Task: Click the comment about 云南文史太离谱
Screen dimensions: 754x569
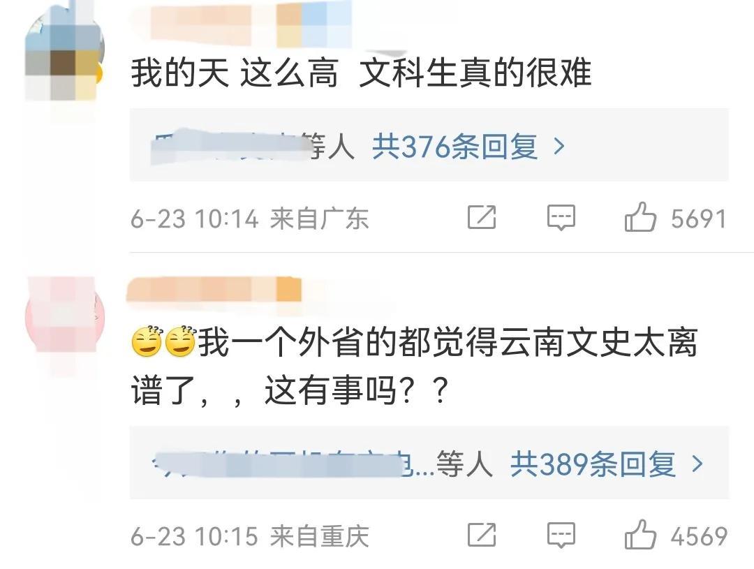Action: click(x=414, y=367)
